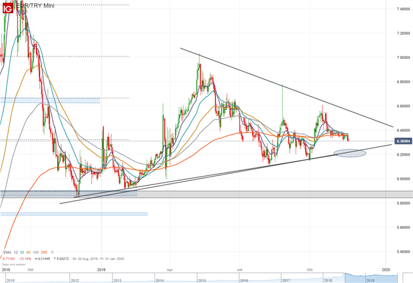
Task: Click the 2018 label in the navigator
Action: 328,281
